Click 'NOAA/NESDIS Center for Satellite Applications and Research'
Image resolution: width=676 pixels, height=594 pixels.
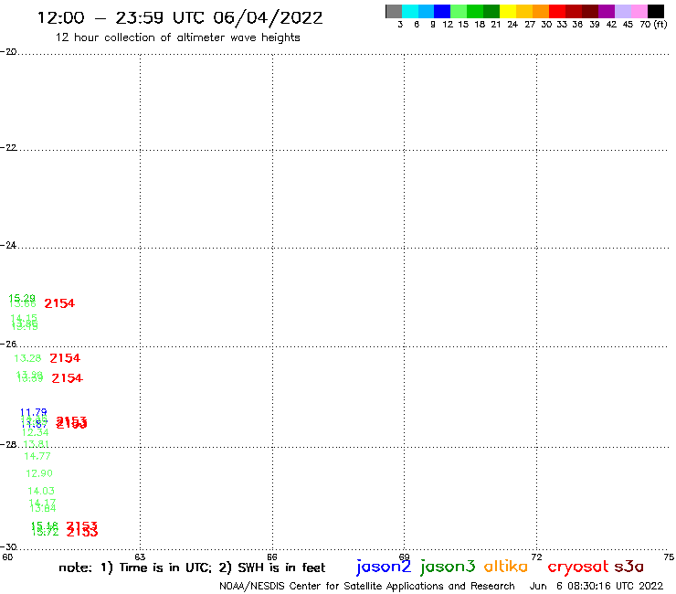367,586
